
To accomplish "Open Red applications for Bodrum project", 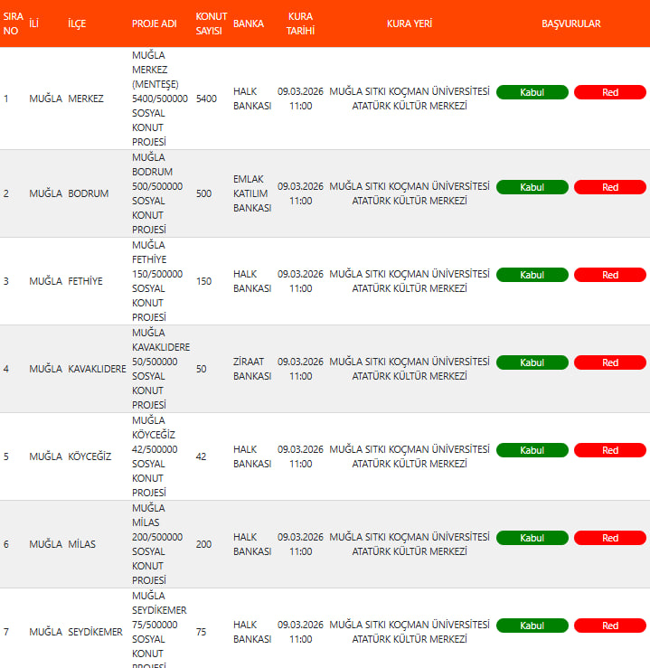I will (610, 187).
